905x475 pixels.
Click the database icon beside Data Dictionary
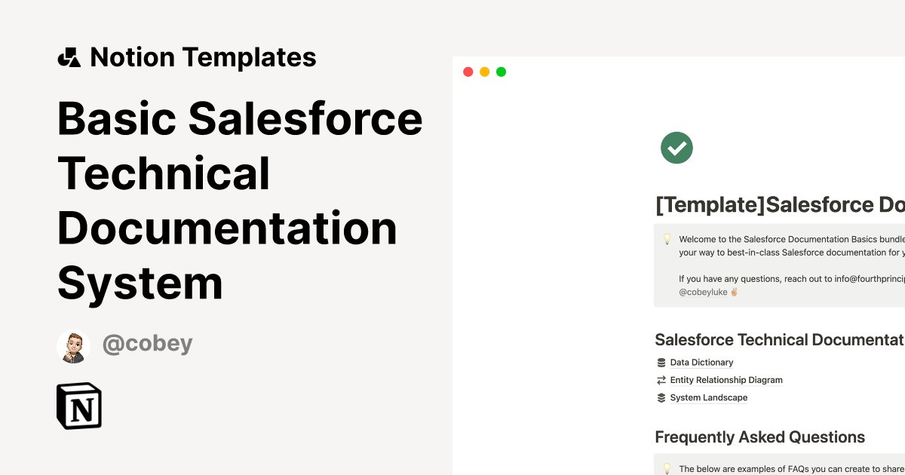coord(660,362)
